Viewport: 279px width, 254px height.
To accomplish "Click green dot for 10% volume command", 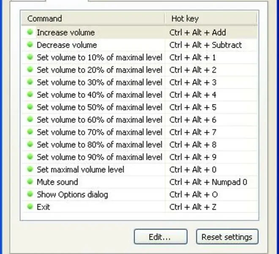I will [x=30, y=57].
